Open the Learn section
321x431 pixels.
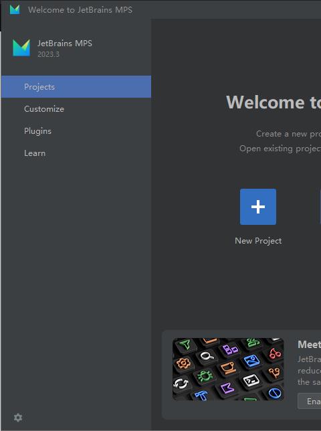point(76,153)
